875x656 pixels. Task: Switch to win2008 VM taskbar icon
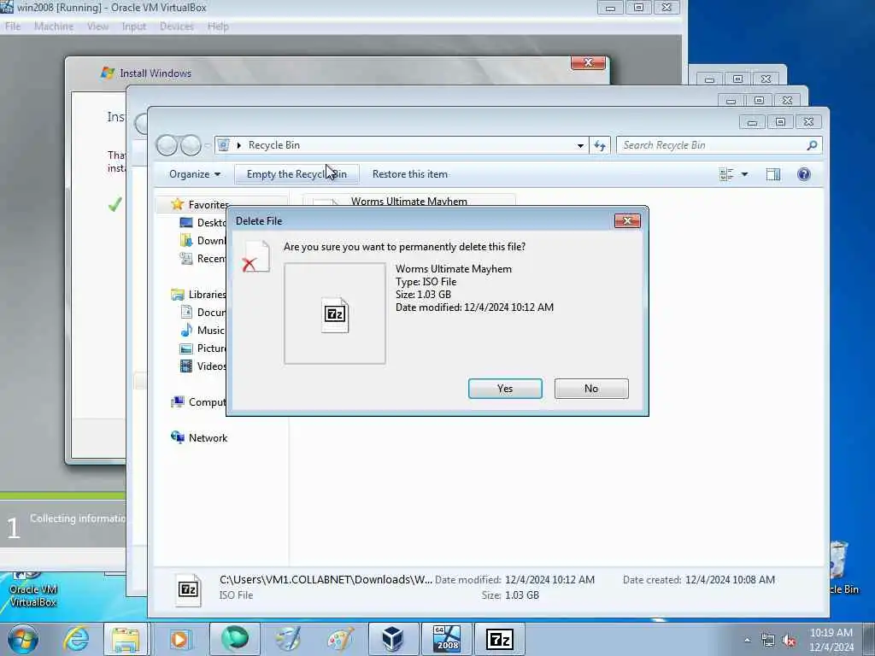click(x=446, y=639)
